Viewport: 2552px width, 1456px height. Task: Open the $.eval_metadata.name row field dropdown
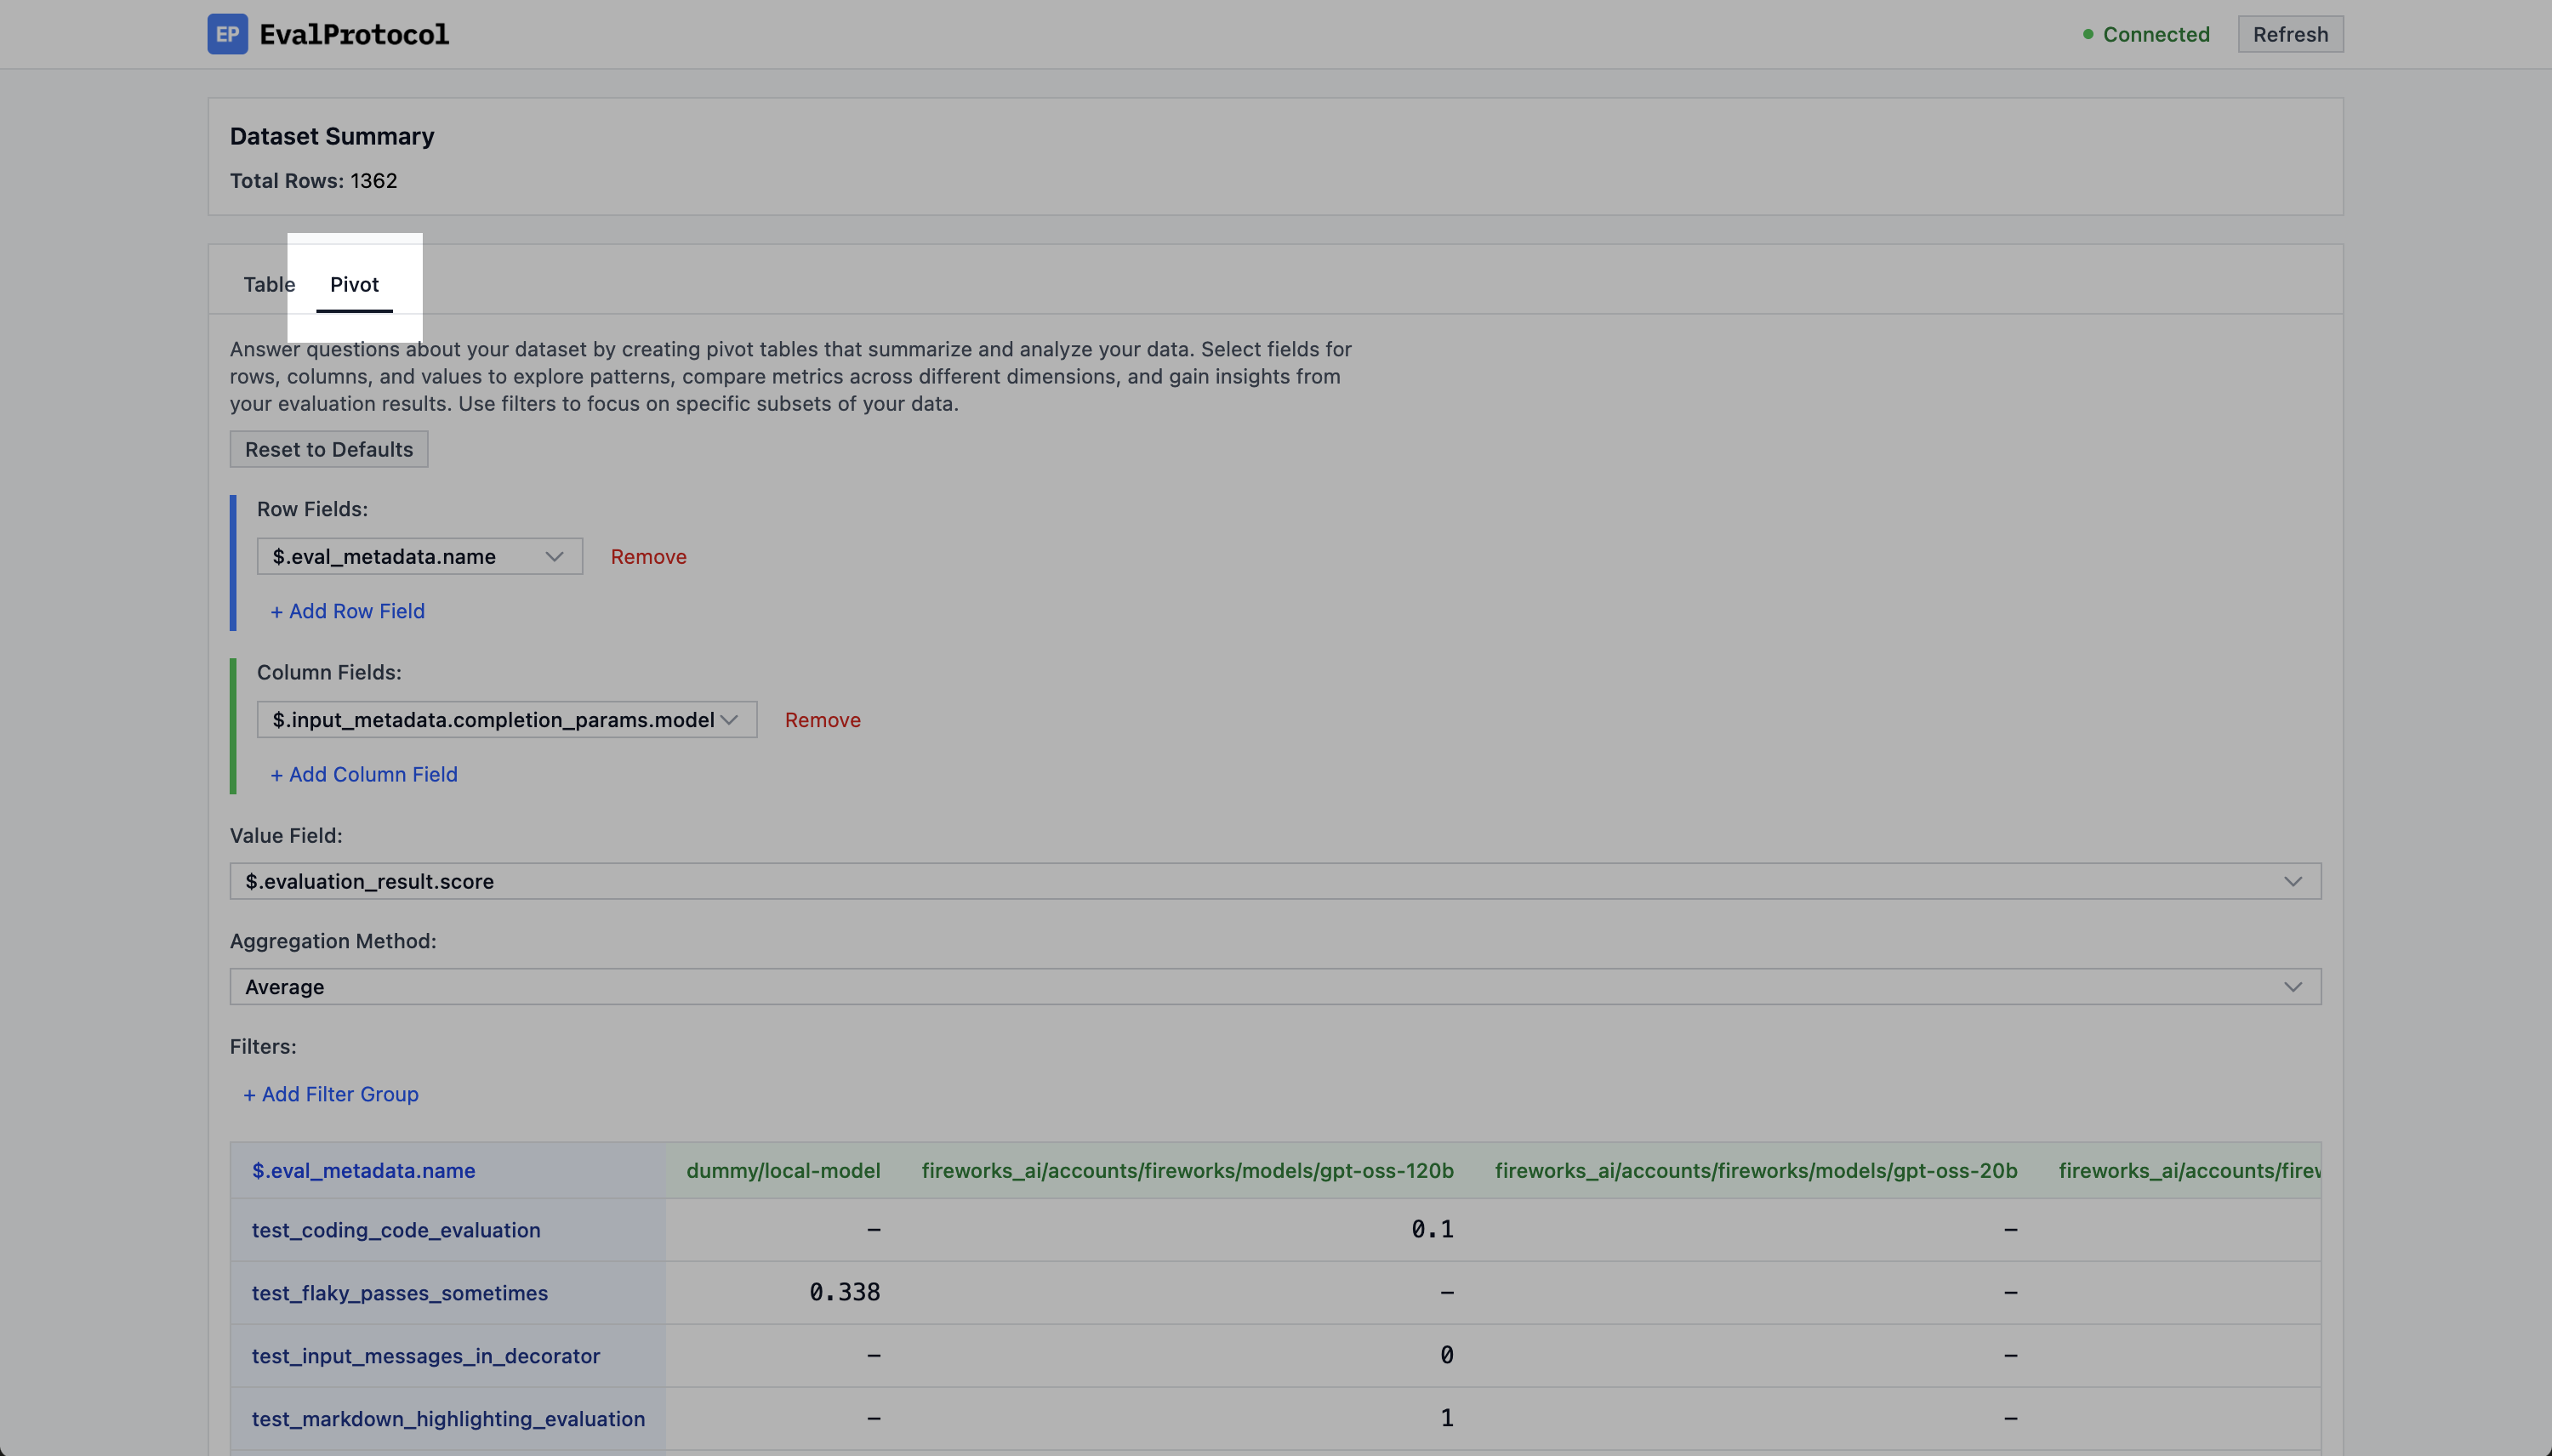419,556
